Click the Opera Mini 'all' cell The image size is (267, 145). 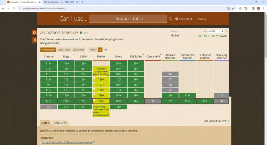[x=153, y=101]
